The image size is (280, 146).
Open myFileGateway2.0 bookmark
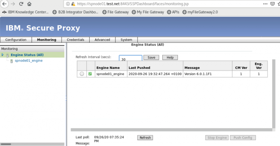pos(200,12)
